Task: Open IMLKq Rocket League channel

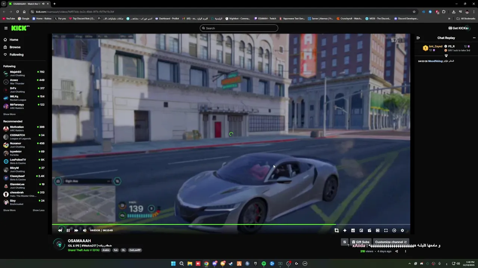Action: click(x=24, y=98)
